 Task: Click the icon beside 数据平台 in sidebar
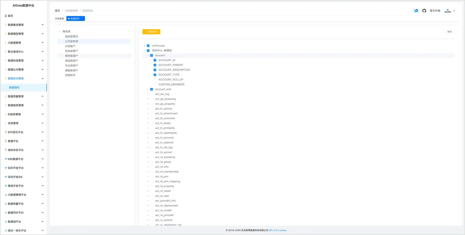click(6, 141)
